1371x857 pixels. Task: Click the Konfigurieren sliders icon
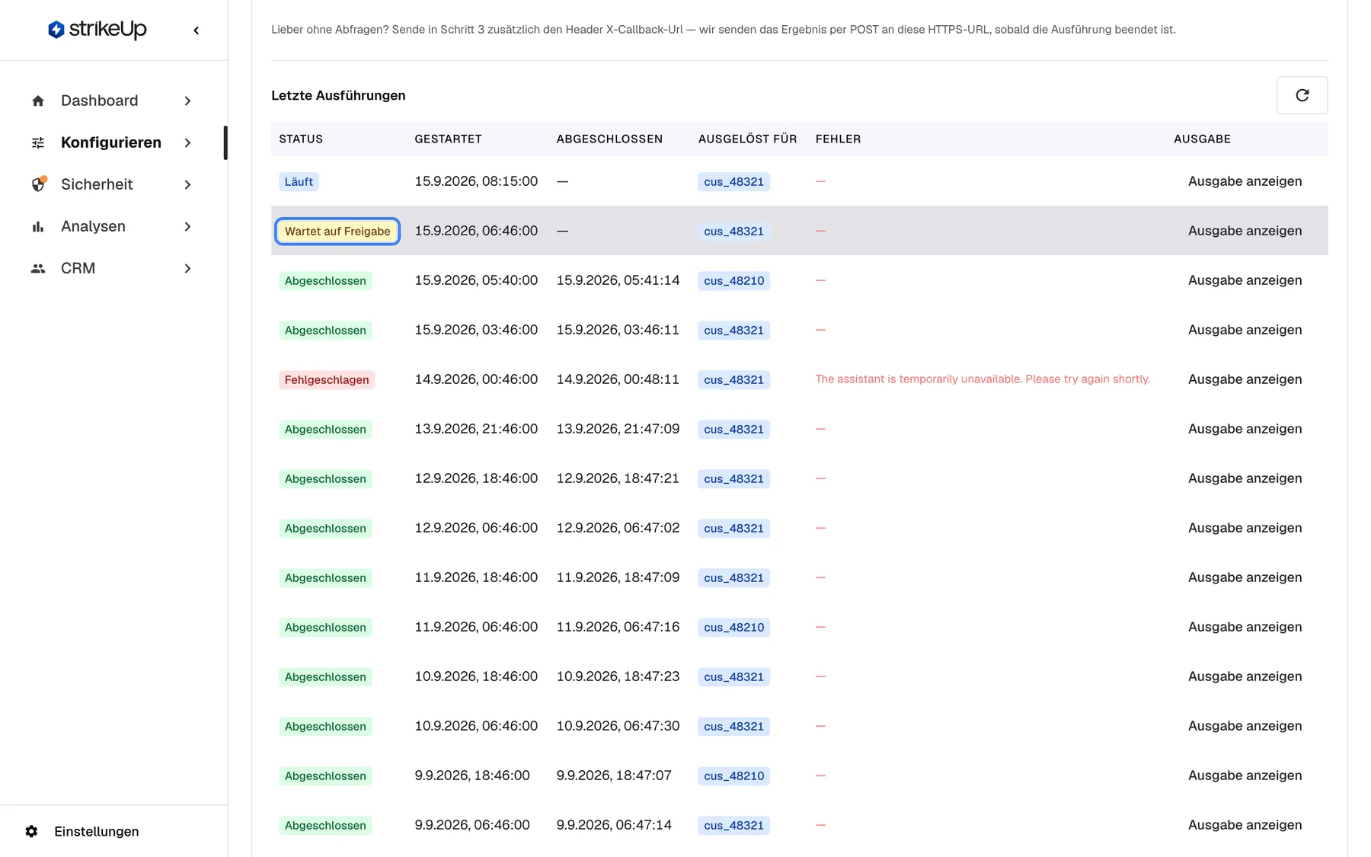tap(38, 142)
